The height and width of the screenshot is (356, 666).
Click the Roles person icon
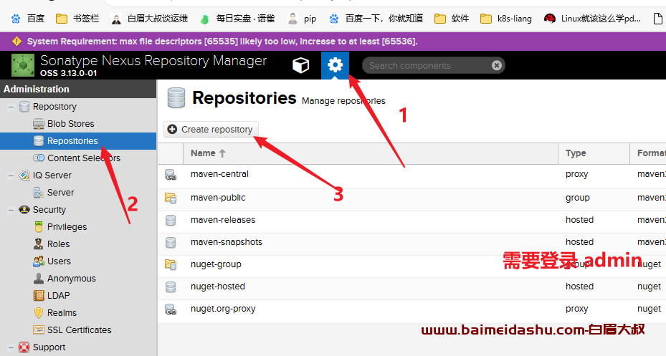point(39,244)
